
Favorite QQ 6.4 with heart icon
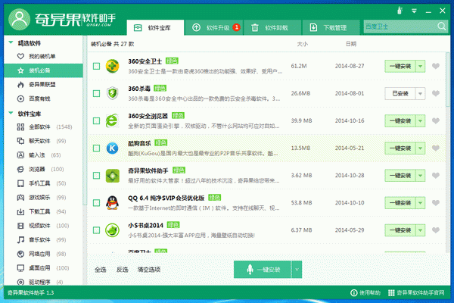pos(436,203)
